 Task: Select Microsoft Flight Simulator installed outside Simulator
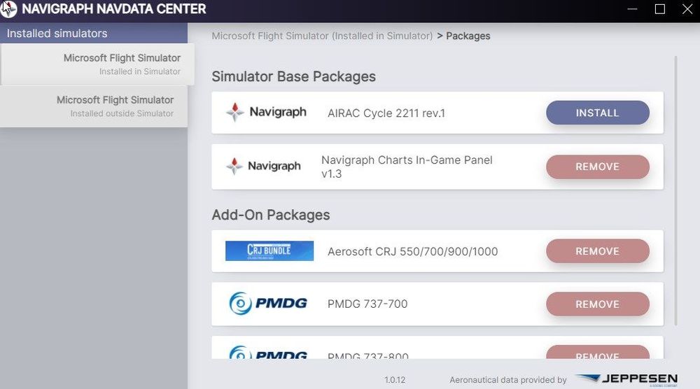point(94,106)
